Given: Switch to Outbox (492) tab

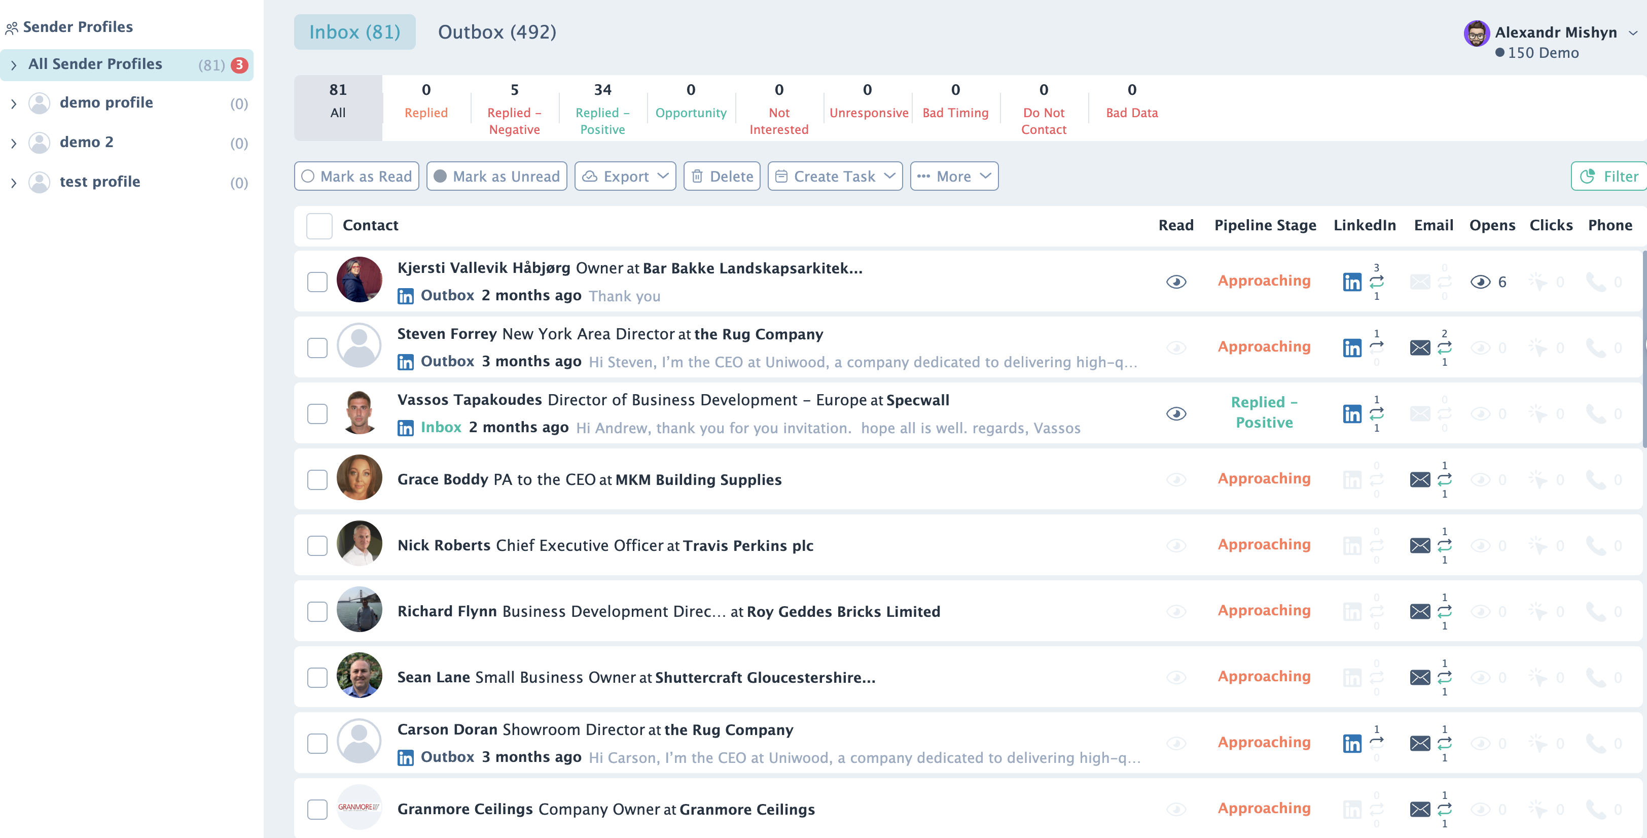Looking at the screenshot, I should [x=497, y=32].
